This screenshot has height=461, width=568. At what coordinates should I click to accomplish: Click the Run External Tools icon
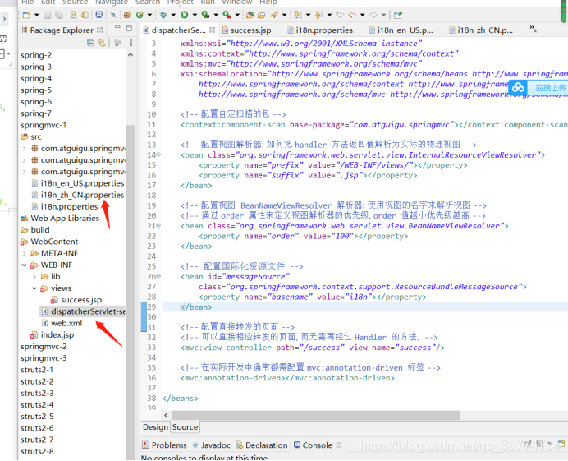tap(227, 15)
